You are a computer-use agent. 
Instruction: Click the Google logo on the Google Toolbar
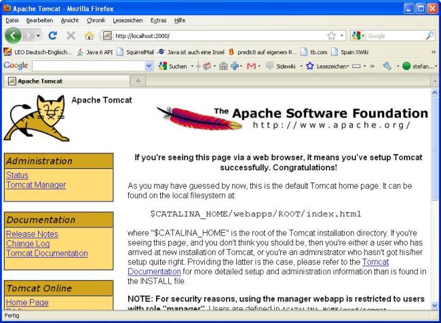click(x=16, y=66)
